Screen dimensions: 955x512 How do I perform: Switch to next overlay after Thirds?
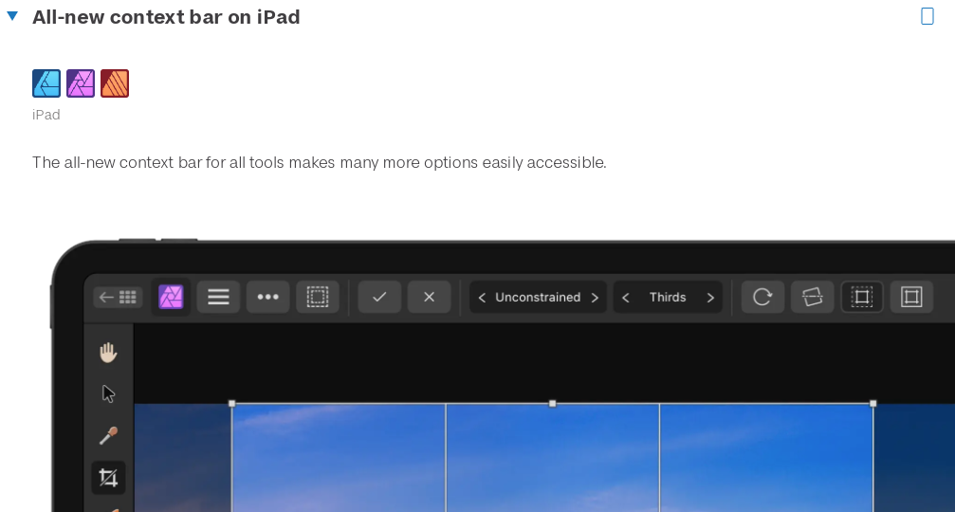point(710,298)
